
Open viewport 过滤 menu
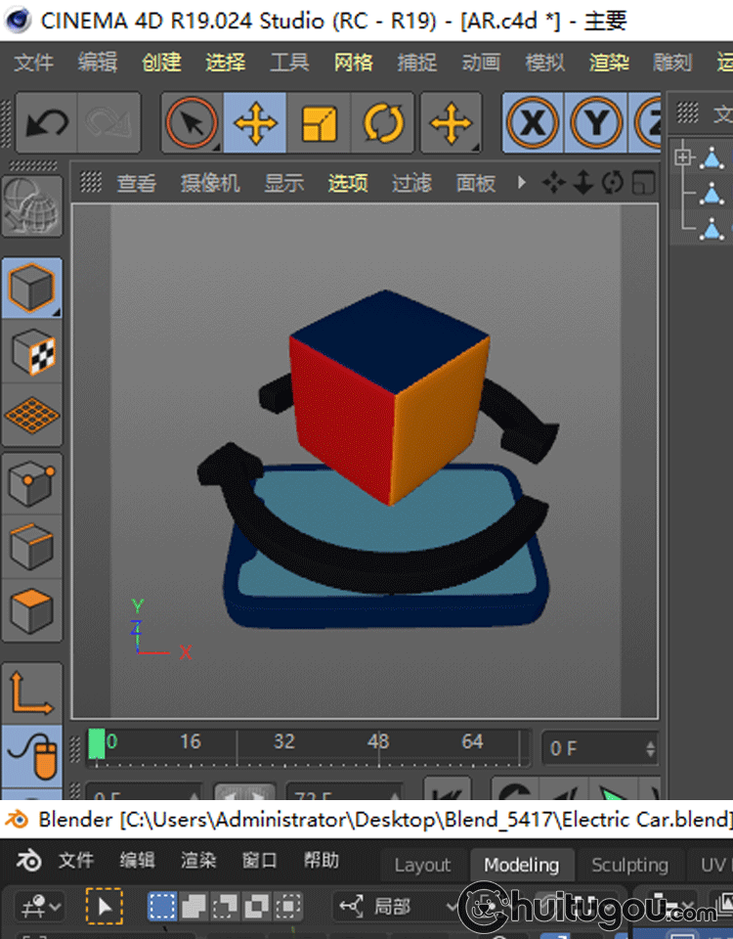click(411, 183)
